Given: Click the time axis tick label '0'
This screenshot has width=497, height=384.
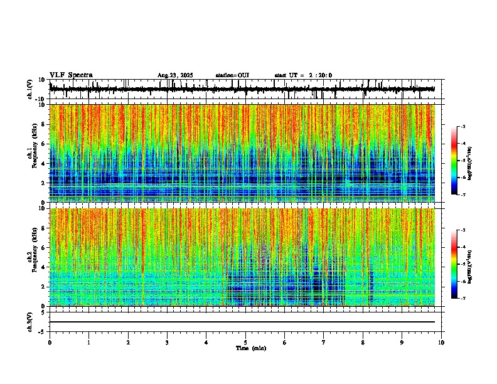Looking at the screenshot, I should [50, 343].
